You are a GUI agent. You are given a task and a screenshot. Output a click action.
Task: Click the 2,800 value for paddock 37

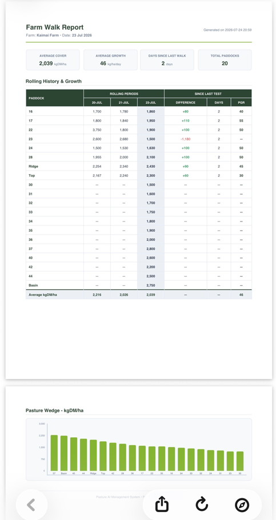point(150,249)
